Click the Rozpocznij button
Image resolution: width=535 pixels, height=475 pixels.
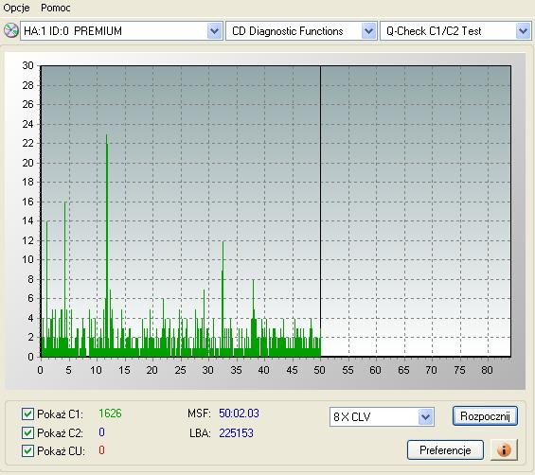point(485,416)
